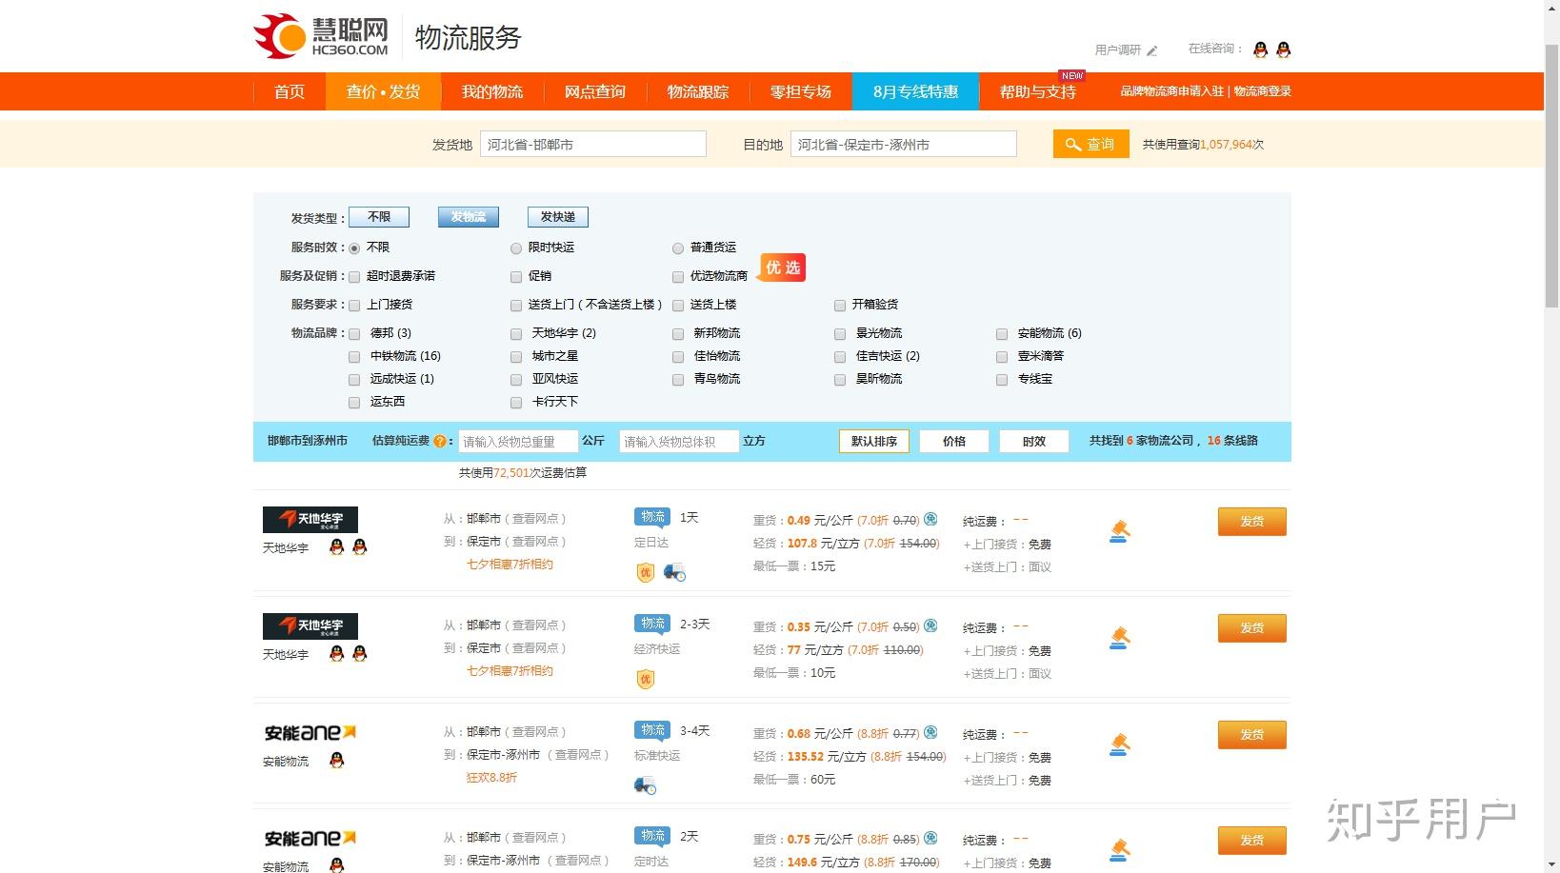Check the 促销 checkbox
The height and width of the screenshot is (873, 1560).
point(516,276)
